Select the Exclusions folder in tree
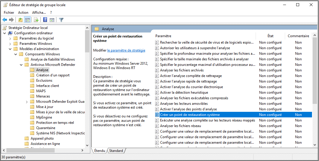Image resolution: width=319 pixels, height=161 pixels. (x=44, y=80)
